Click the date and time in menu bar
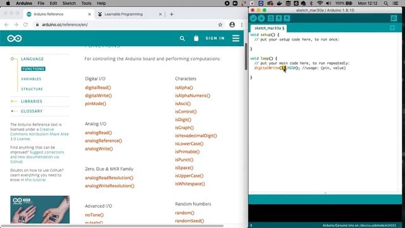405x228 pixels. (x=368, y=3)
